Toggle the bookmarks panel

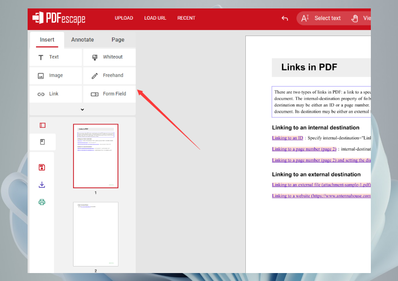tap(42, 141)
